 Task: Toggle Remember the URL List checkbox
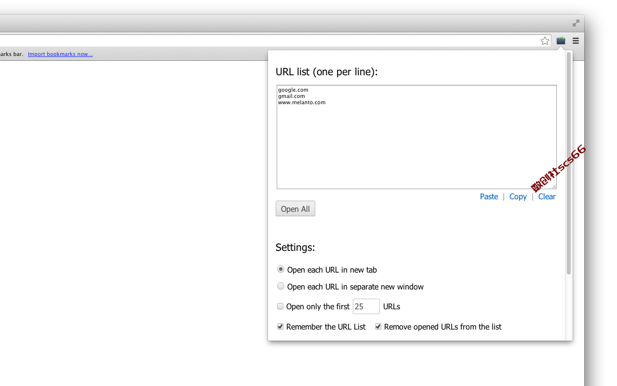[x=280, y=327]
